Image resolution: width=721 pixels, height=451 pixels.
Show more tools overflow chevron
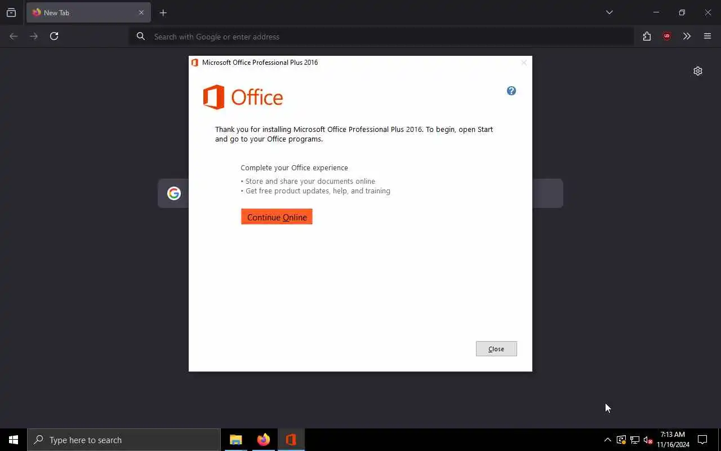[687, 36]
